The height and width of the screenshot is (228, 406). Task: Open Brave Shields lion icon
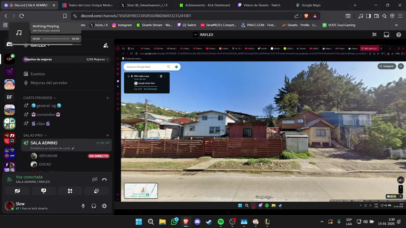(306, 16)
